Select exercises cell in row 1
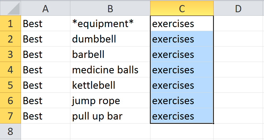Viewport: 264px width, 140px height. click(182, 24)
